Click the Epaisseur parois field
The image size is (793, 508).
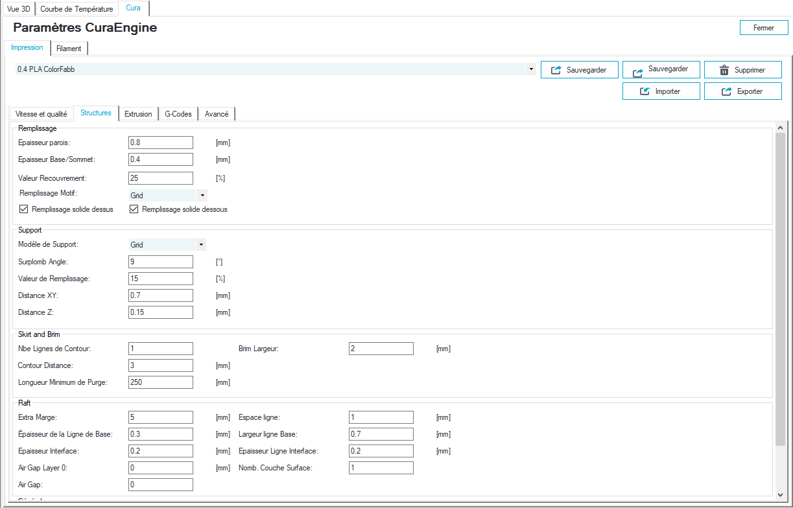tap(161, 143)
